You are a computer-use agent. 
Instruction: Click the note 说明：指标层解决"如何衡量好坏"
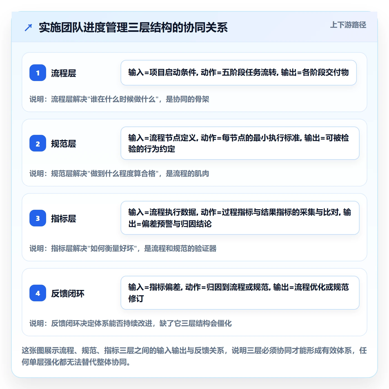(123, 248)
